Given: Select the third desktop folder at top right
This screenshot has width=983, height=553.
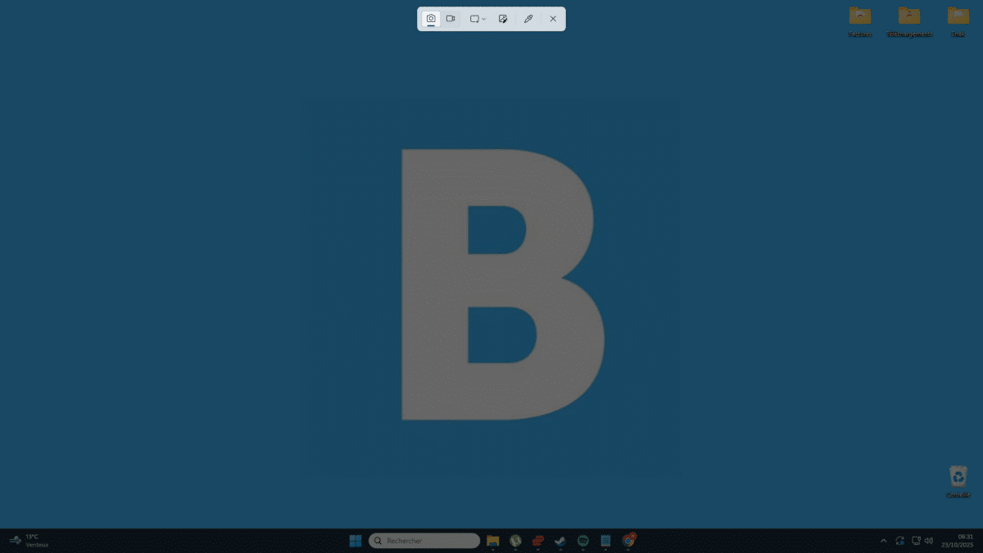Looking at the screenshot, I should click(958, 22).
